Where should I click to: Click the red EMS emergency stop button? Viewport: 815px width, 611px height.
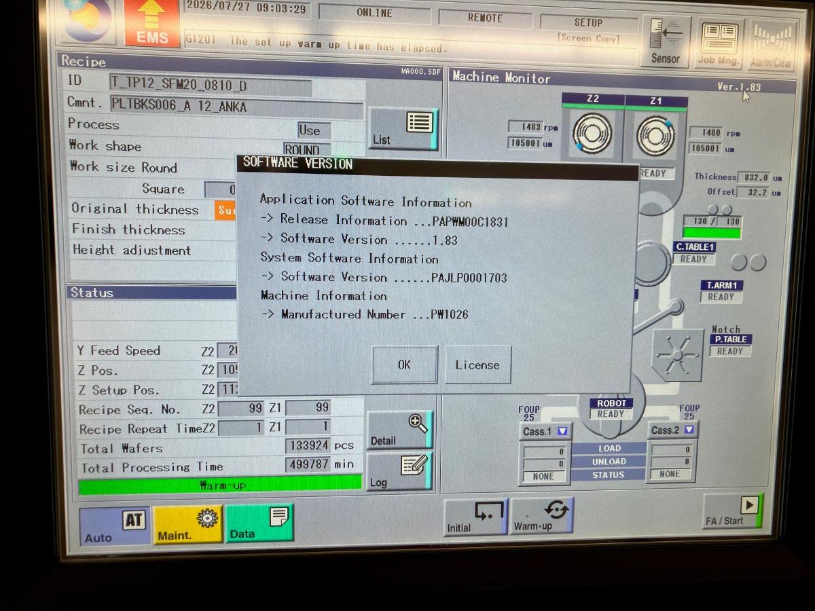pyautogui.click(x=152, y=24)
